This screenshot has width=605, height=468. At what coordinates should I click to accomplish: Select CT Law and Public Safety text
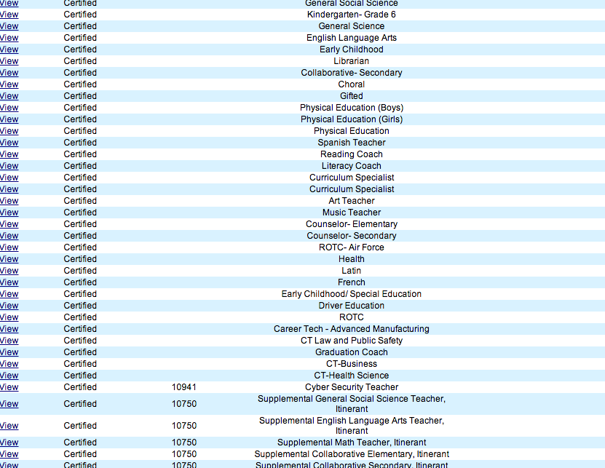tap(352, 341)
